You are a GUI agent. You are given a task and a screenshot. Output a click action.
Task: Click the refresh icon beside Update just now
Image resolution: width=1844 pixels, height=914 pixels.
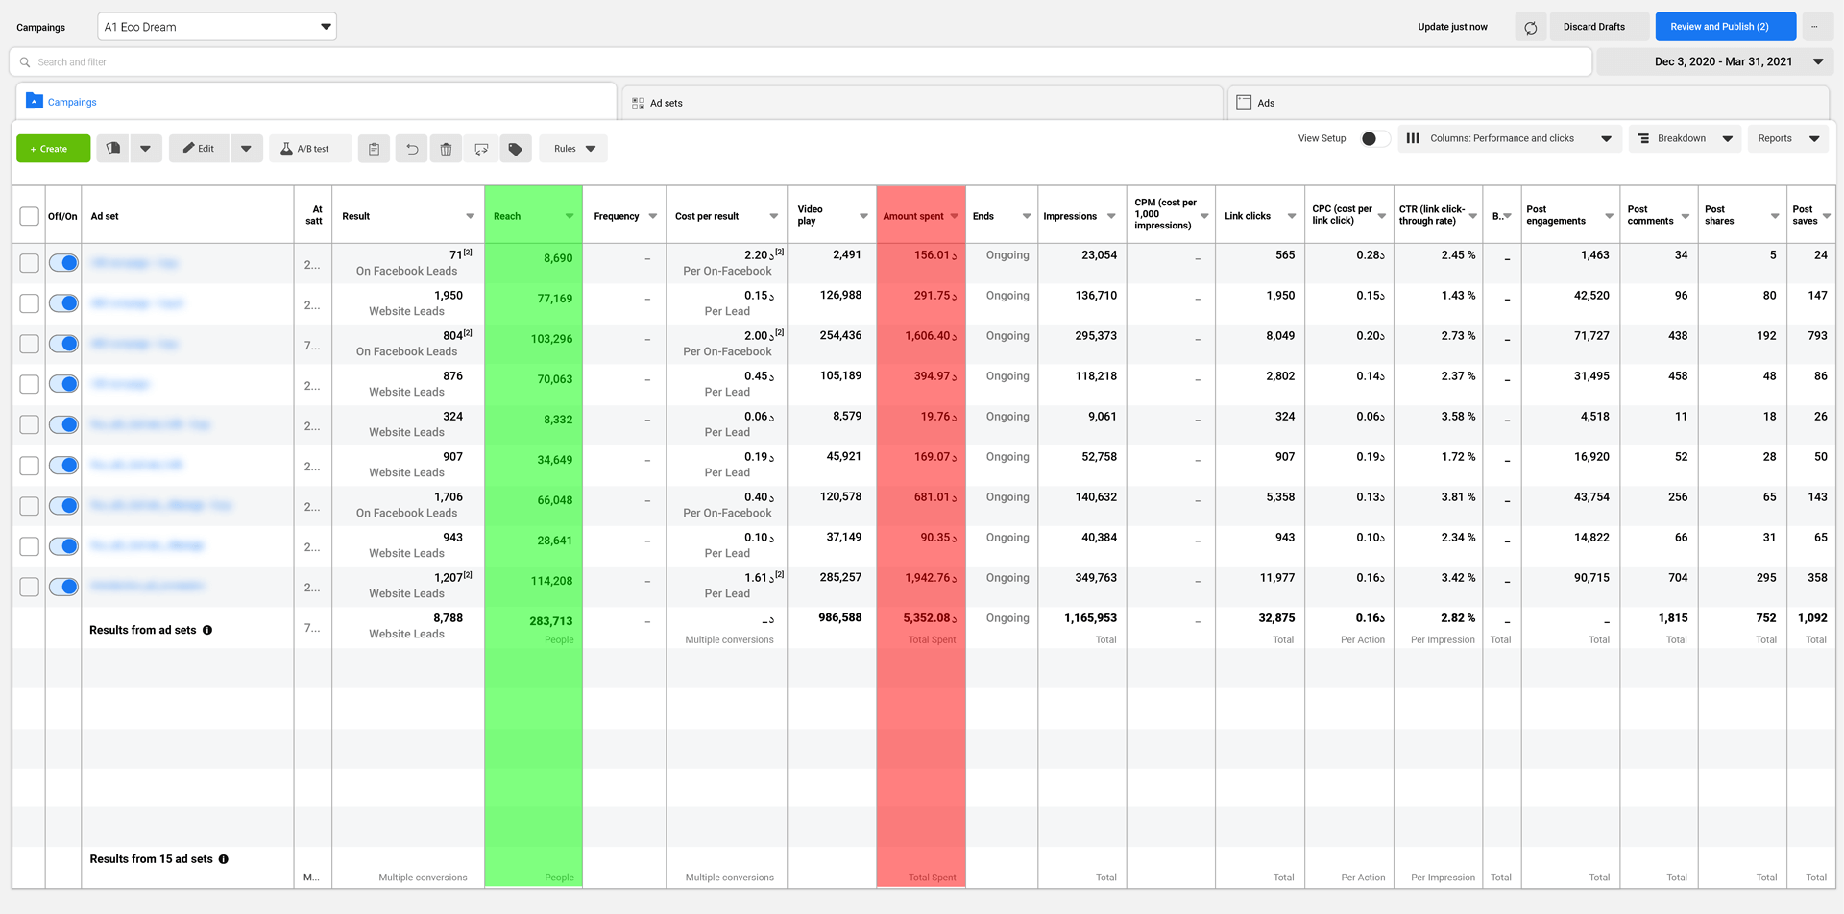[x=1530, y=27]
